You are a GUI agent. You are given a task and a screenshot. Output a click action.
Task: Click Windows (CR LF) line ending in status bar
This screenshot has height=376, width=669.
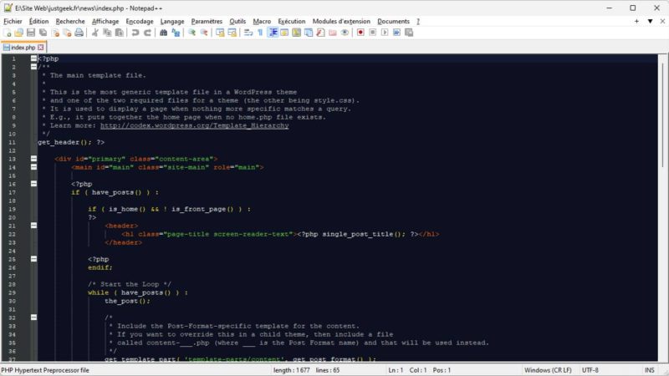click(x=548, y=370)
